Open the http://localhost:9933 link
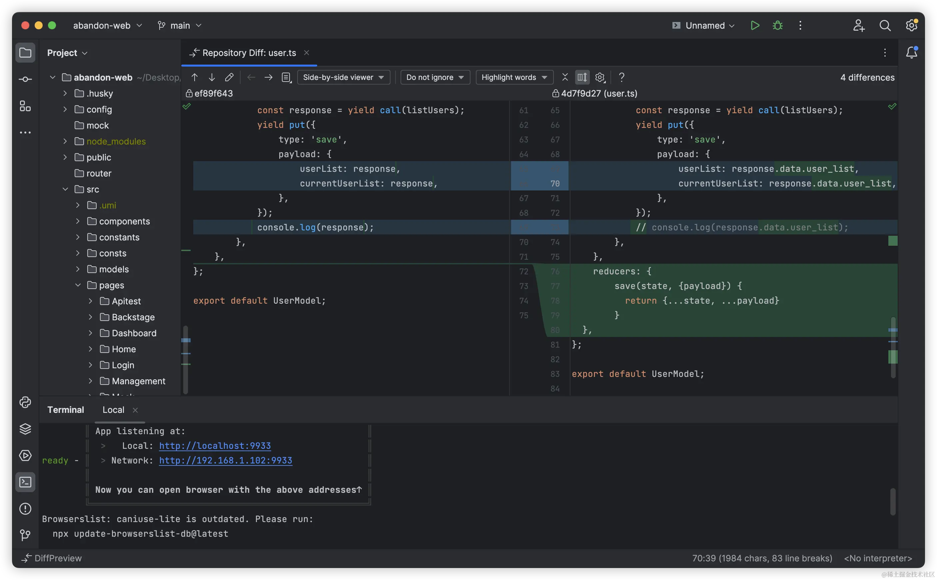 click(215, 446)
